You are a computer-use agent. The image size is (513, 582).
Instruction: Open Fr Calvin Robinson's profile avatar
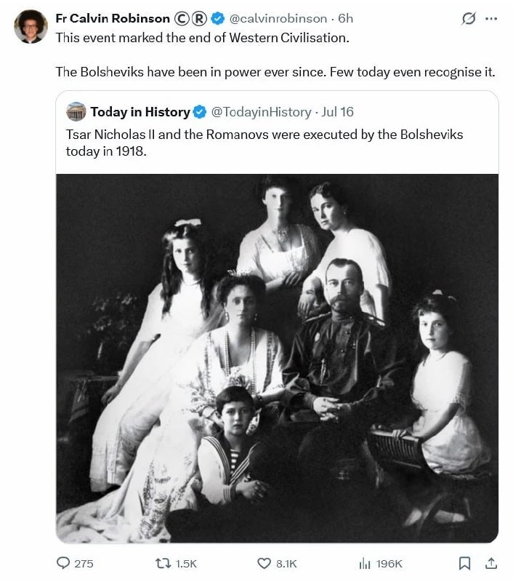click(x=31, y=27)
